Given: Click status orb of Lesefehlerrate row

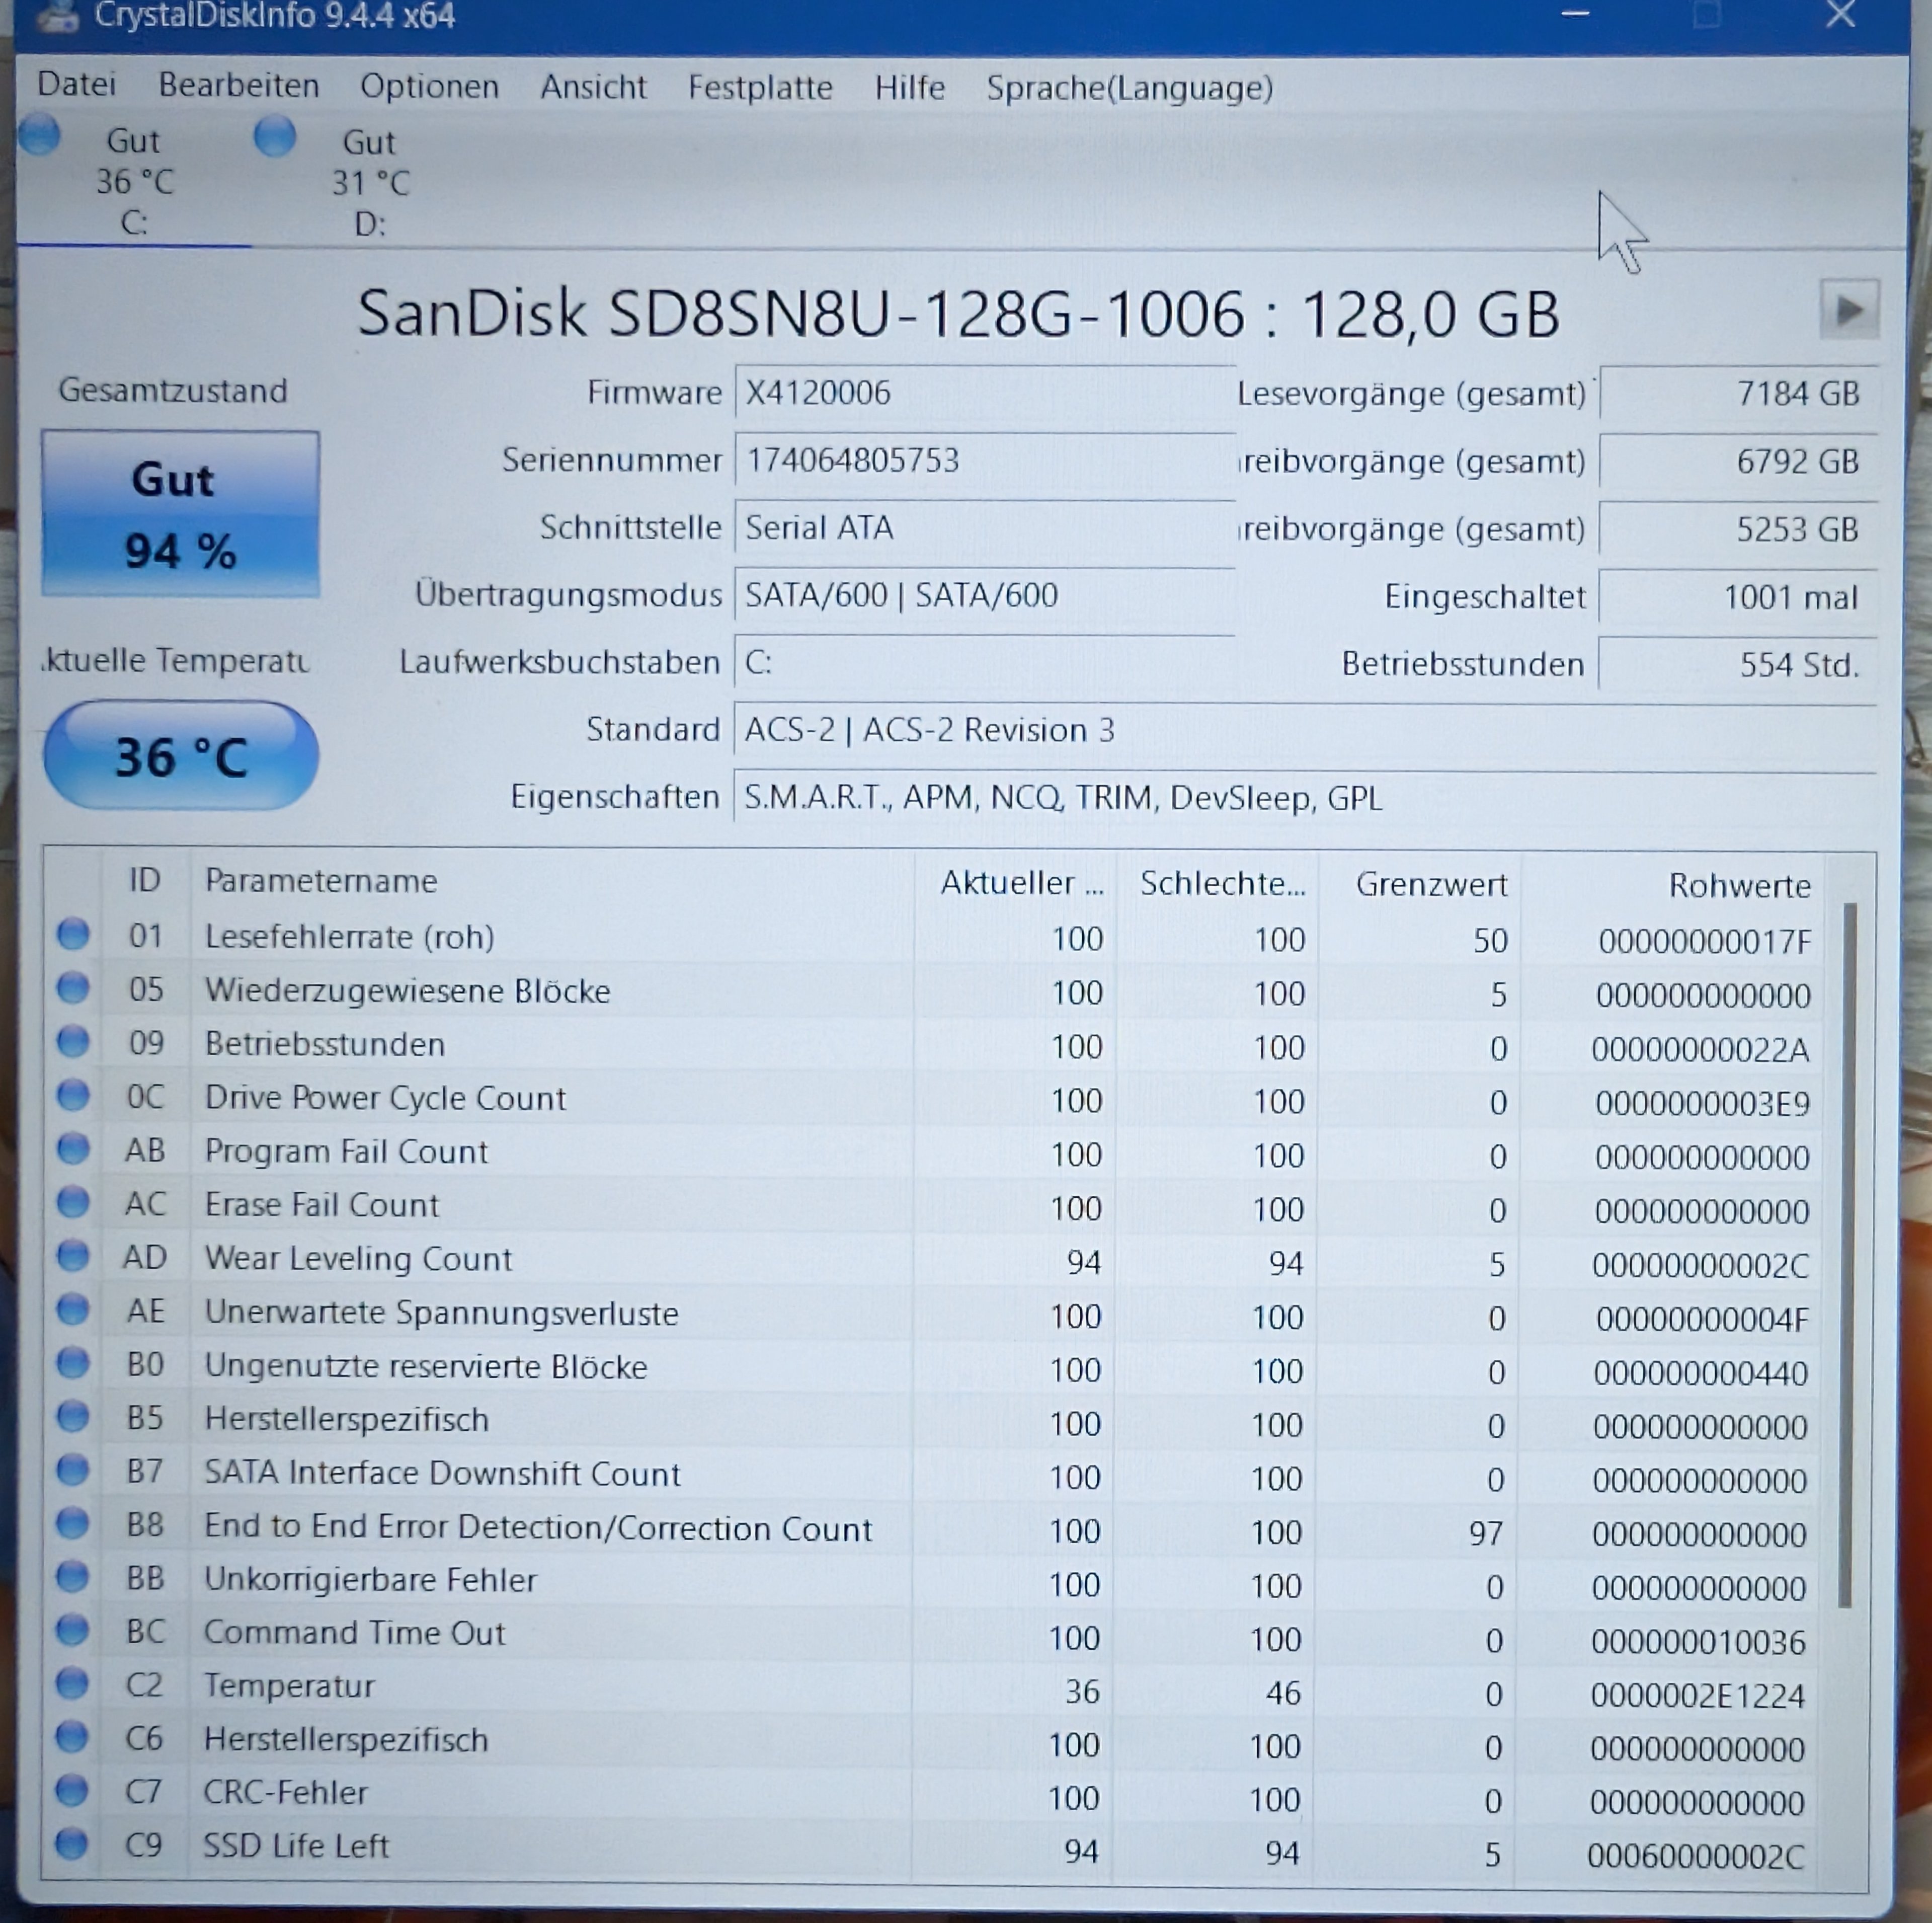Looking at the screenshot, I should click(73, 935).
